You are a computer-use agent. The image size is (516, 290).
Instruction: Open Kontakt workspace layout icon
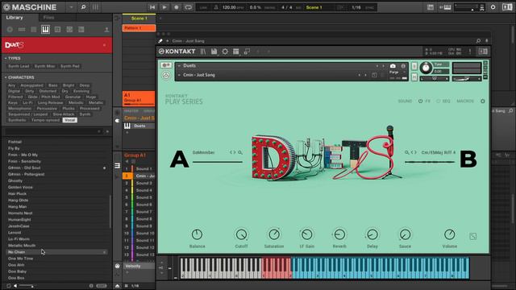(236, 52)
